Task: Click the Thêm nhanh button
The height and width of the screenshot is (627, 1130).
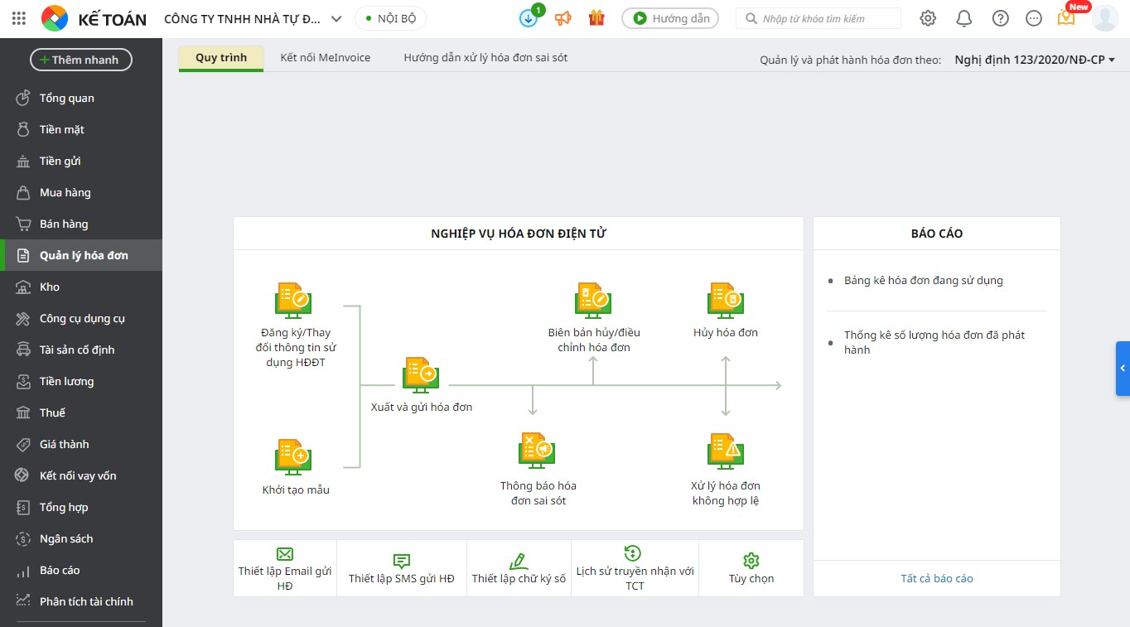Action: (x=81, y=60)
